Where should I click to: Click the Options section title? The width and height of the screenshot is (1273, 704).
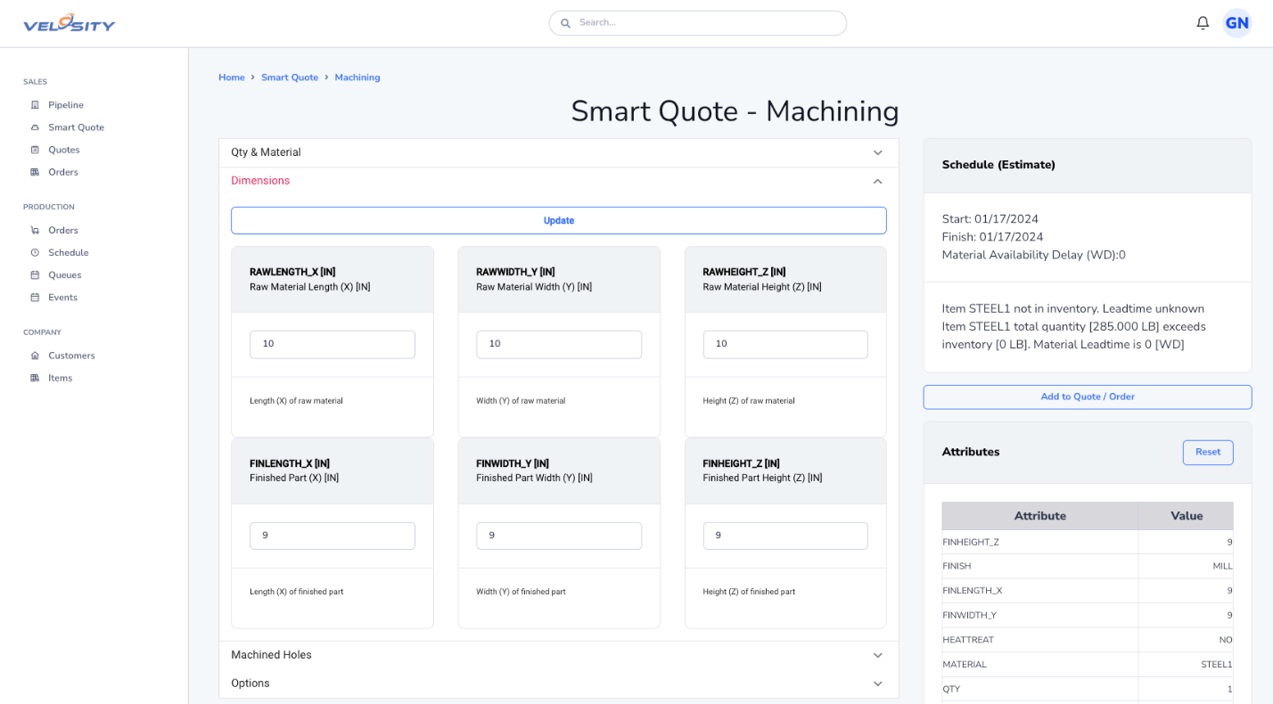tap(250, 684)
